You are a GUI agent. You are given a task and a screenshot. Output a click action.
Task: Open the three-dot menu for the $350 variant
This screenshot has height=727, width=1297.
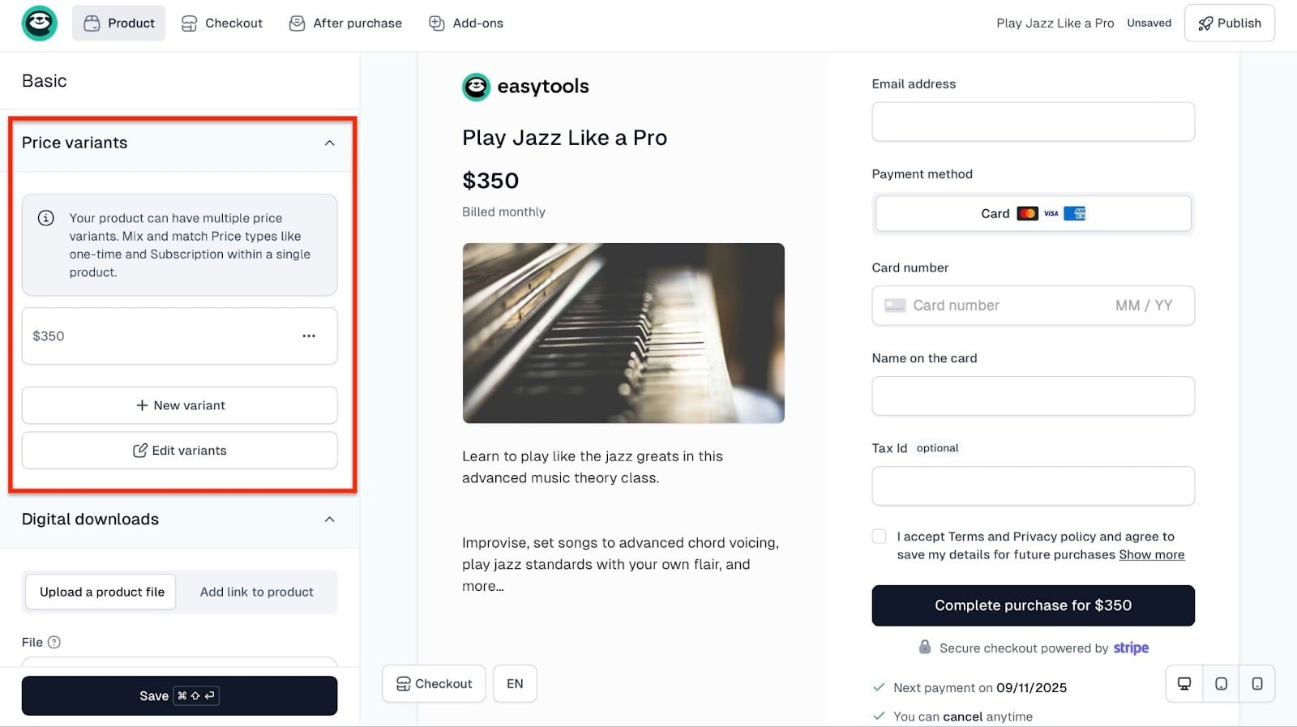(x=309, y=336)
